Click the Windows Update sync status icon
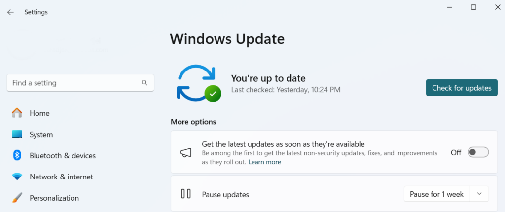 (x=198, y=83)
